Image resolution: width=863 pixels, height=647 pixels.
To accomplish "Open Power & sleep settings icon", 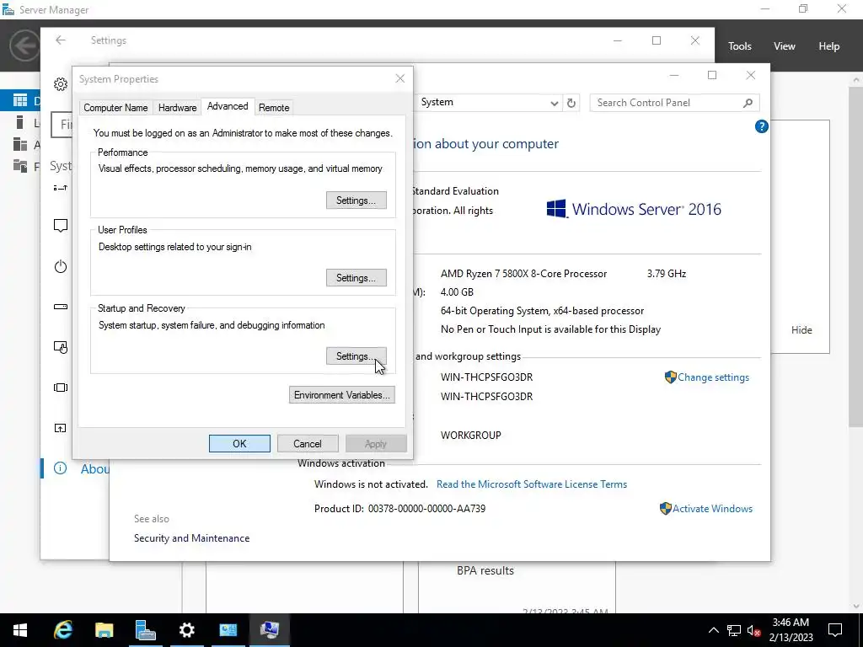I will (61, 266).
